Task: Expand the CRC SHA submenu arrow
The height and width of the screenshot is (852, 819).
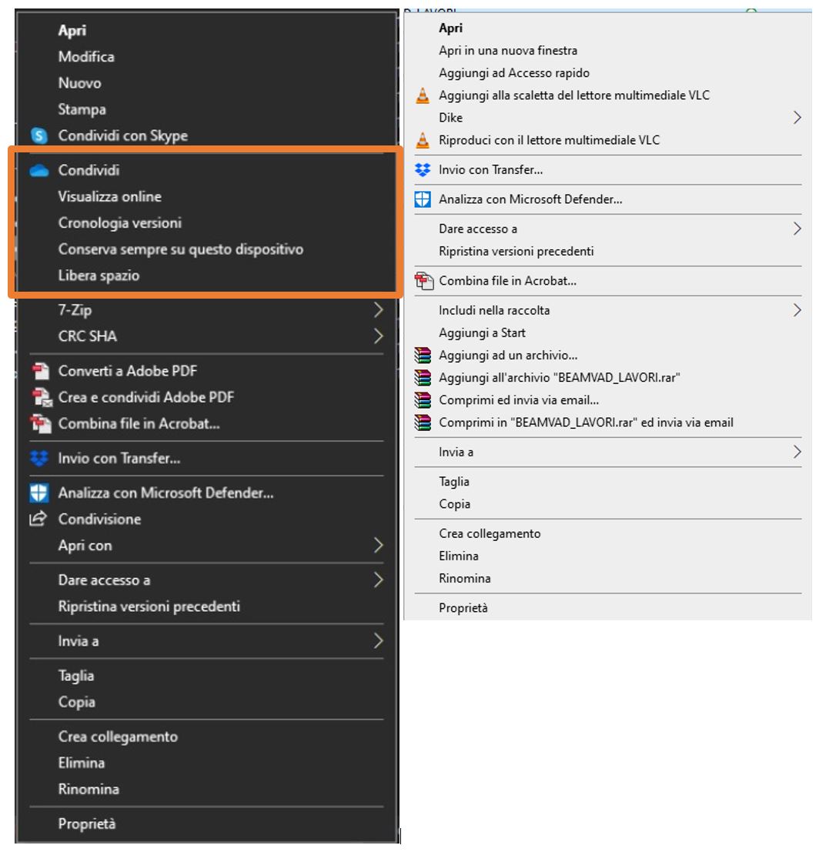Action: [x=378, y=336]
